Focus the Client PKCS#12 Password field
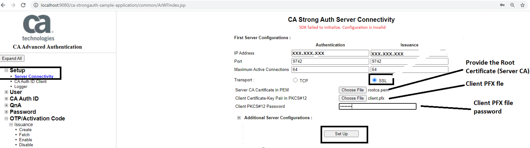 click(378, 106)
